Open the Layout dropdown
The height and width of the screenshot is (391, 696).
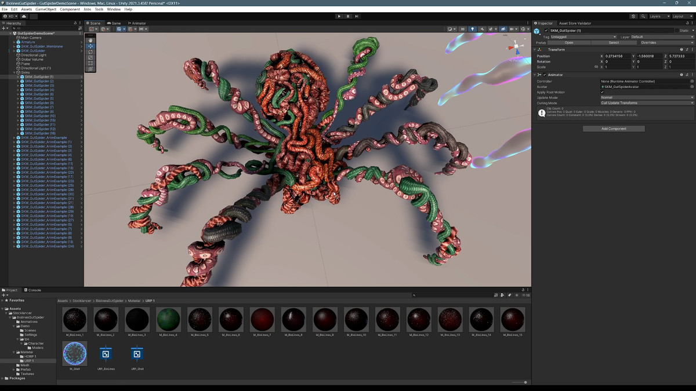tap(680, 16)
